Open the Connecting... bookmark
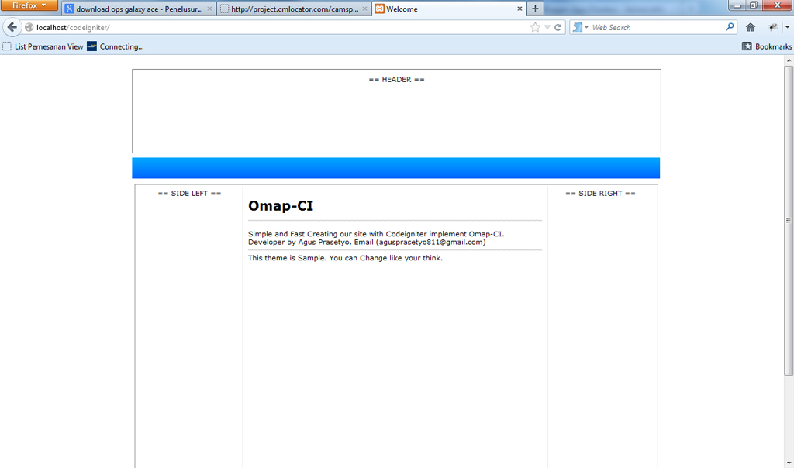 coord(116,46)
